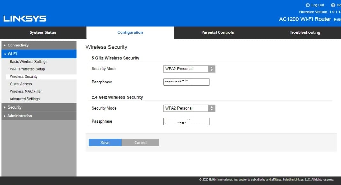
Task: Switch to the System Status tab
Action: coord(43,32)
